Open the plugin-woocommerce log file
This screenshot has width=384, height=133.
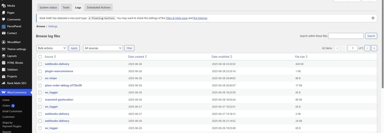[59, 71]
